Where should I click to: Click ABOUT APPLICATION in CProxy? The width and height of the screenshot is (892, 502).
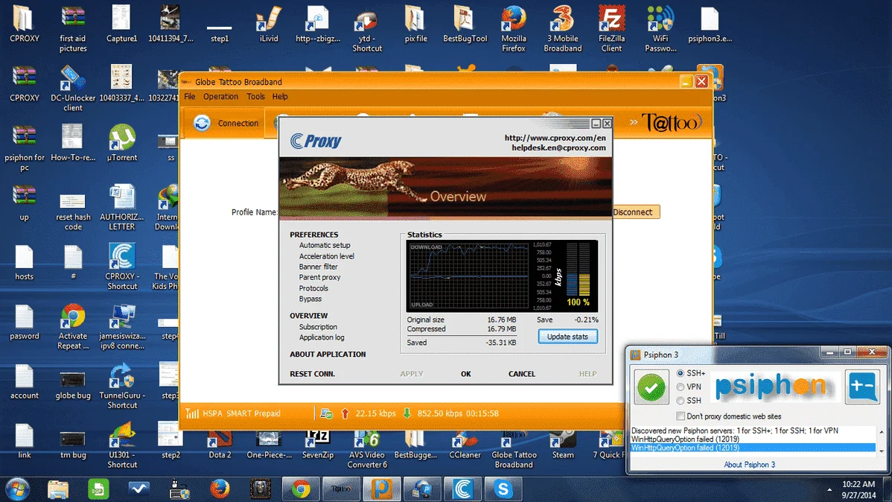point(328,354)
